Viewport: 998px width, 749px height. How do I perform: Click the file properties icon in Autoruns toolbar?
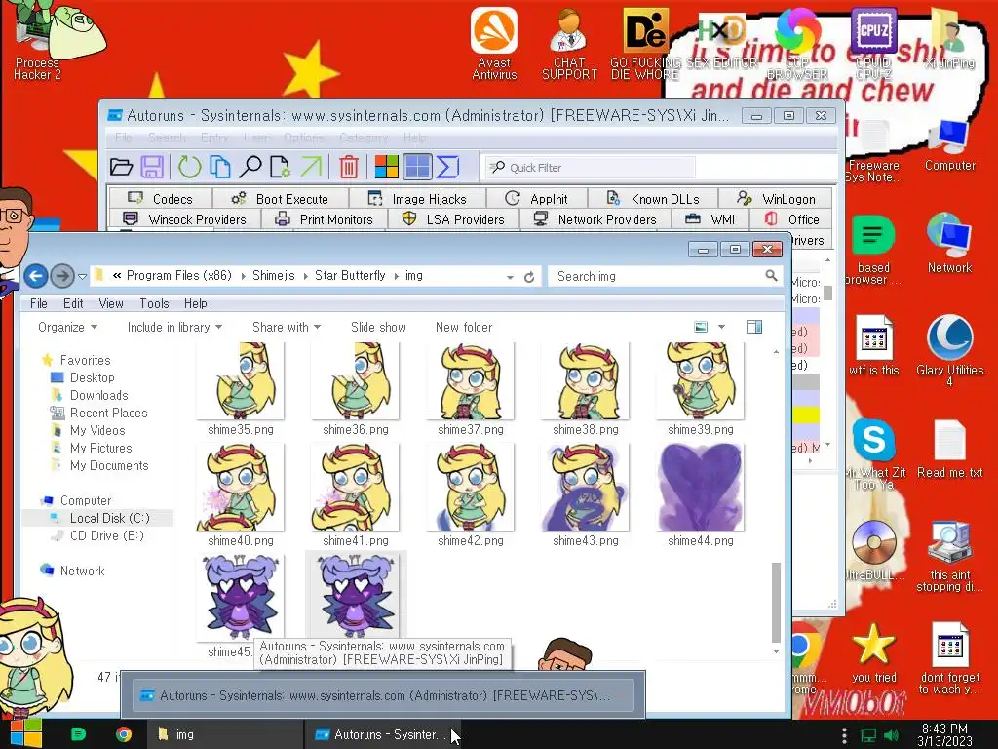click(280, 168)
